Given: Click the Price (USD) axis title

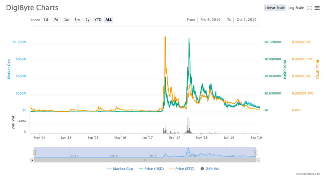Looking at the screenshot, I should coord(285,69).
